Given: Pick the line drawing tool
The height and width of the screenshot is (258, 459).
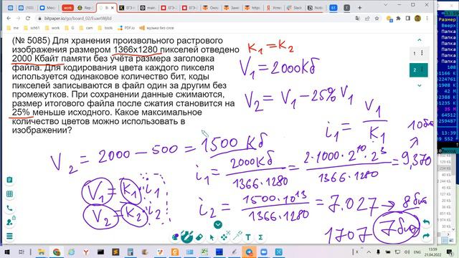Looking at the screenshot, I should [x=237, y=236].
